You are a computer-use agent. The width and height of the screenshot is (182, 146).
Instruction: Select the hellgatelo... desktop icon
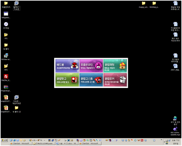(x=6, y=14)
